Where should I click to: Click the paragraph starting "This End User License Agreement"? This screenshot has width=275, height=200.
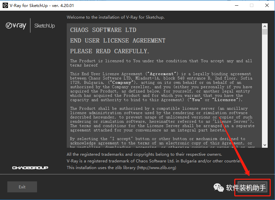pos(161,87)
